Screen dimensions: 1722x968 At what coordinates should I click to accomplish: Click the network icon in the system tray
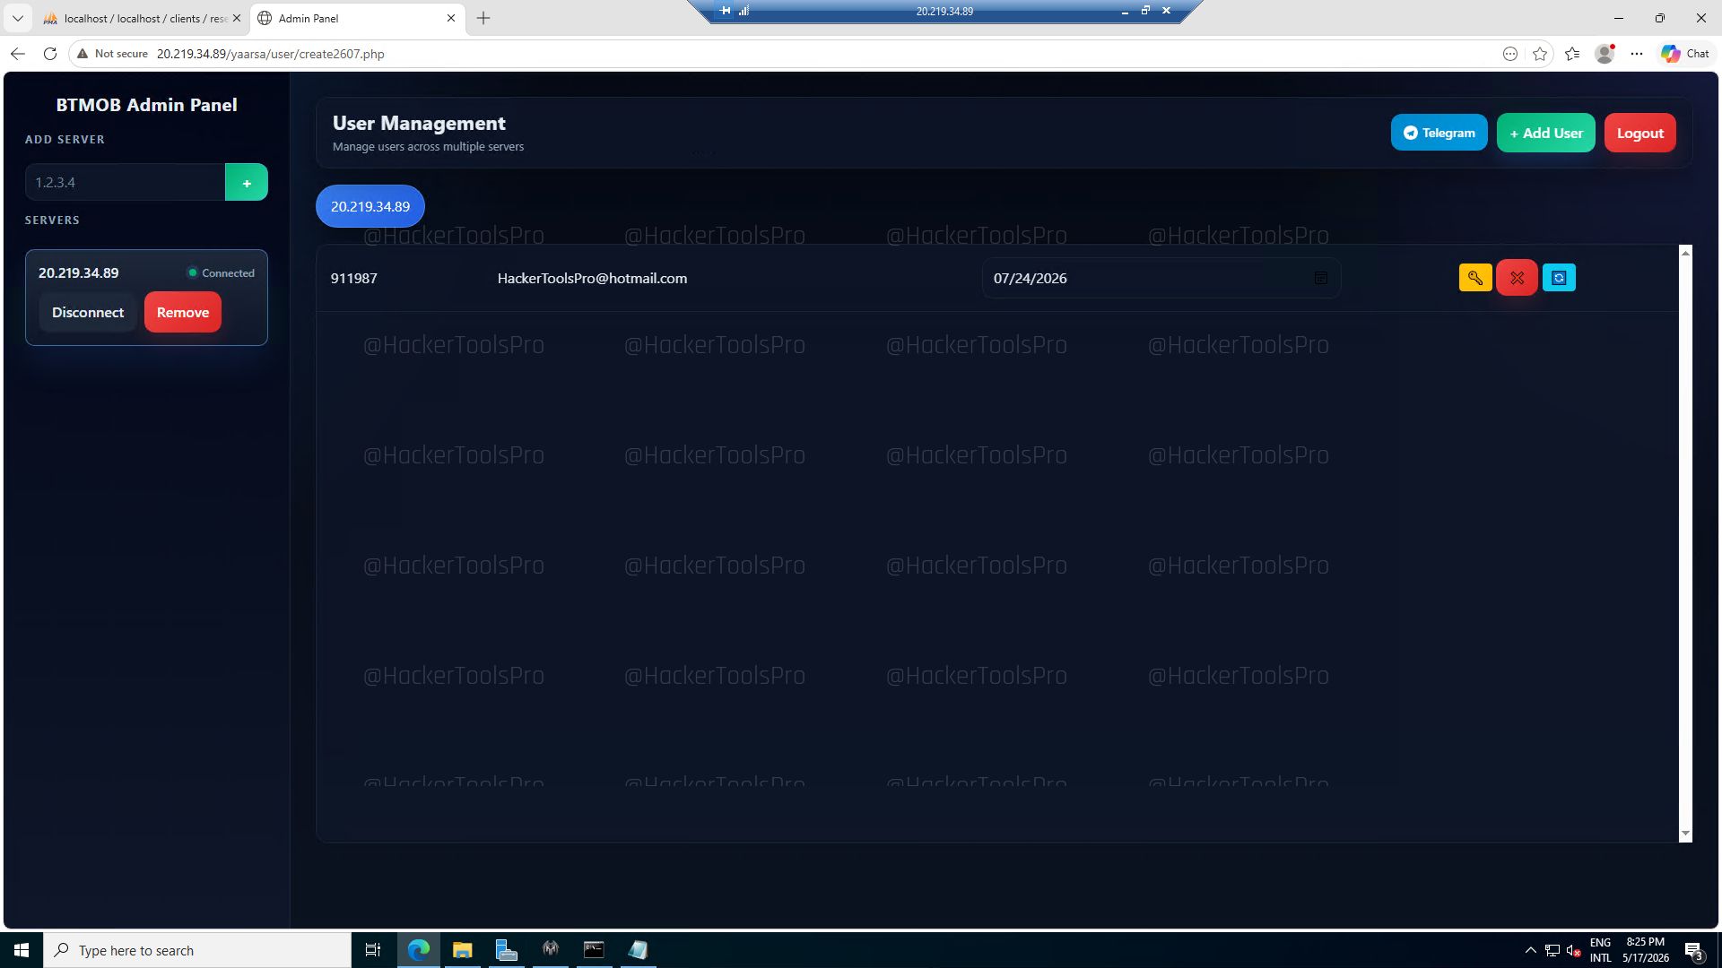[x=1552, y=950]
